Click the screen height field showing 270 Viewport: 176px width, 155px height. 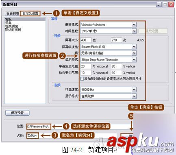pyautogui.click(x=116, y=40)
